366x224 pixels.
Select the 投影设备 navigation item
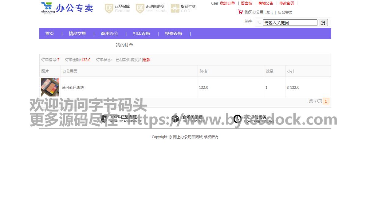[x=174, y=33]
